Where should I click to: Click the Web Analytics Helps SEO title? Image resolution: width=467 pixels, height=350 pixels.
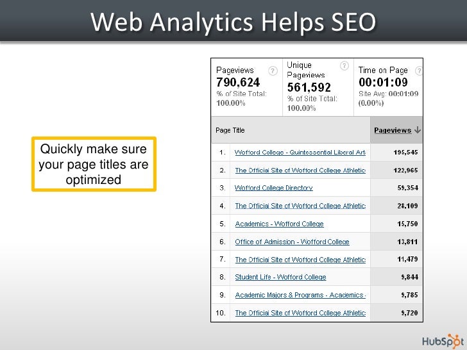coord(234,22)
